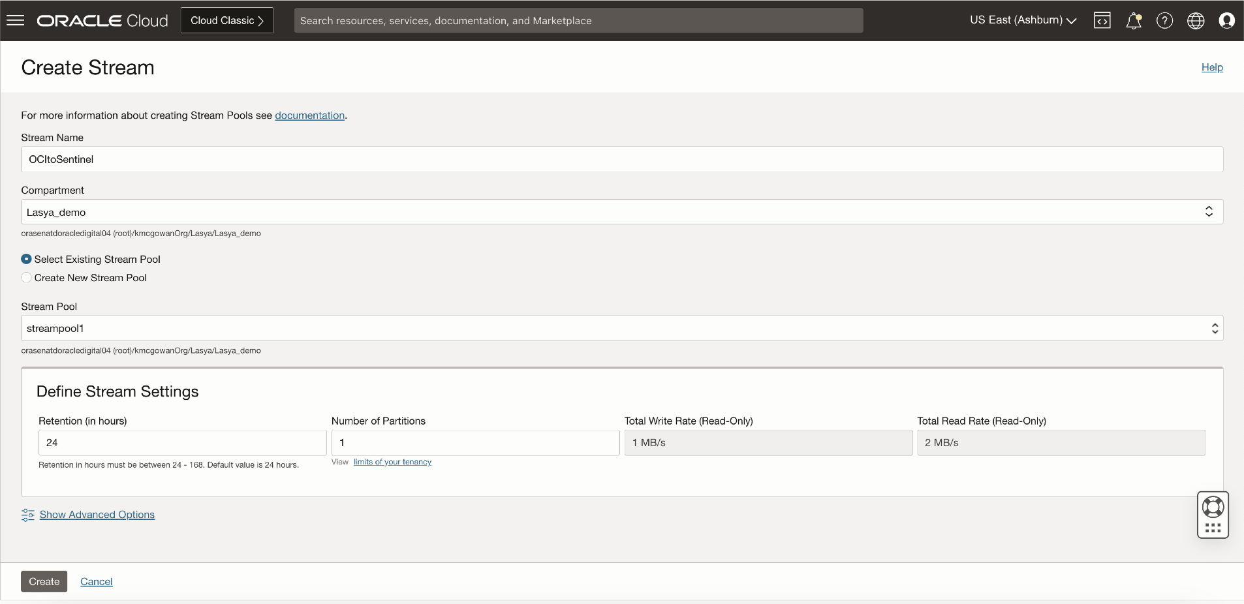Select the Select Existing Stream Pool option
Image resolution: width=1244 pixels, height=604 pixels.
click(26, 259)
